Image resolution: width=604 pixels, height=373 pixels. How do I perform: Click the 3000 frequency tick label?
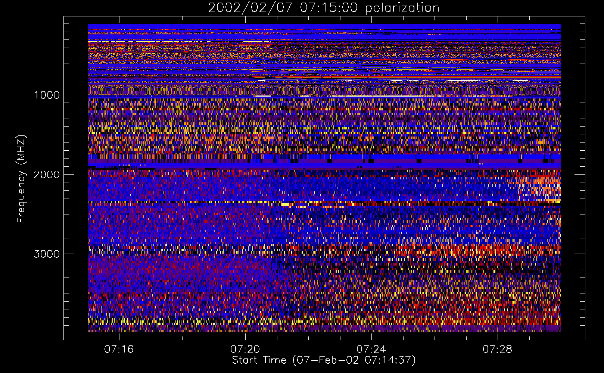[47, 254]
